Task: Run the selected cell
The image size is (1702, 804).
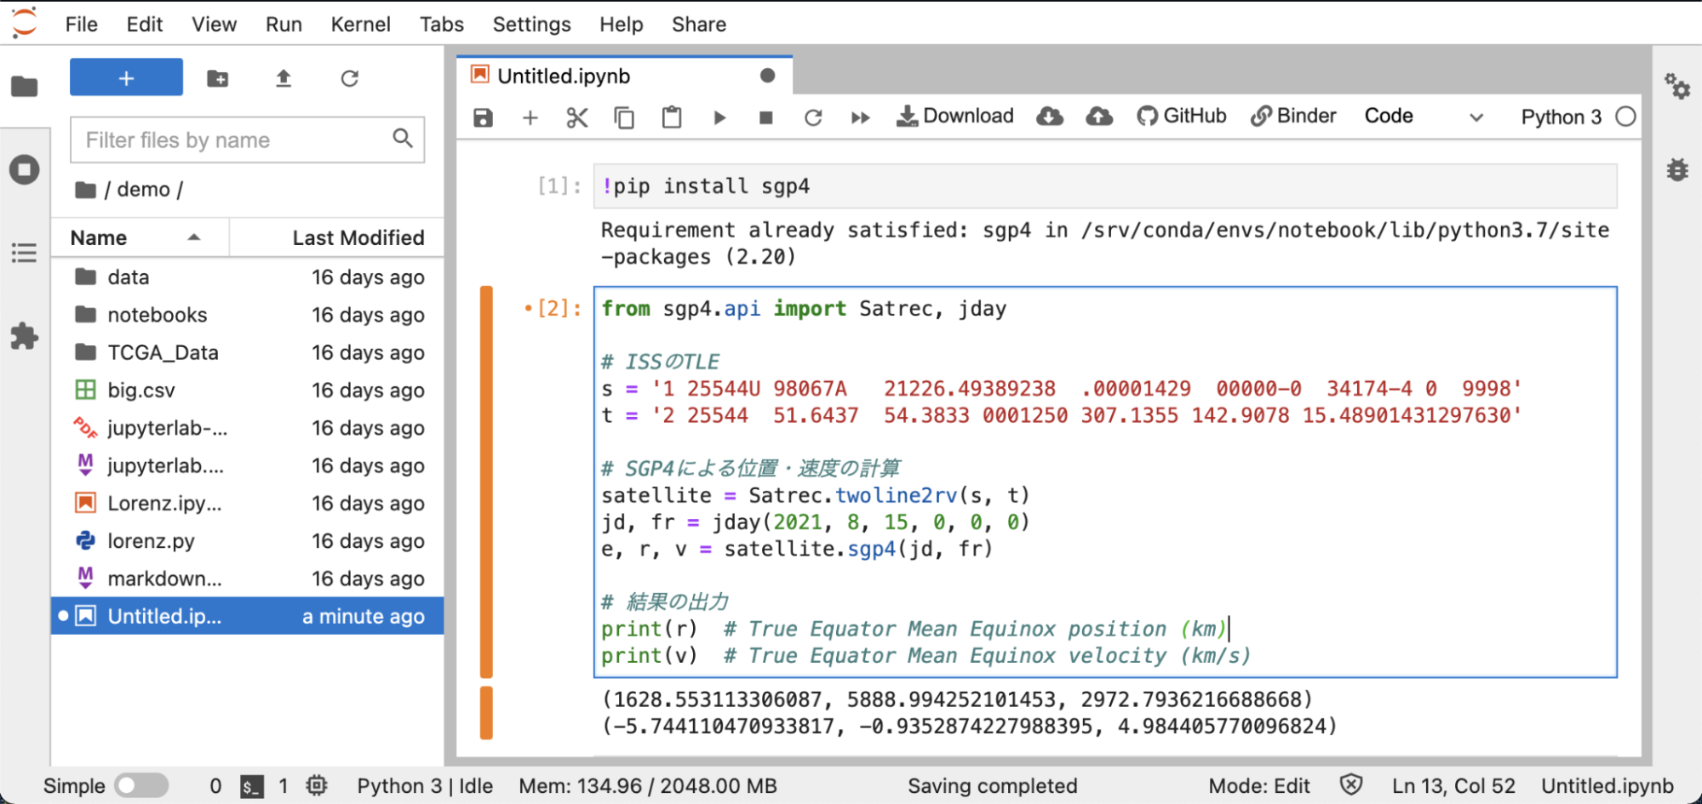Action: [x=719, y=117]
